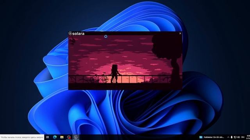Launch Microsoft Edge from the taskbar

coord(55,137)
